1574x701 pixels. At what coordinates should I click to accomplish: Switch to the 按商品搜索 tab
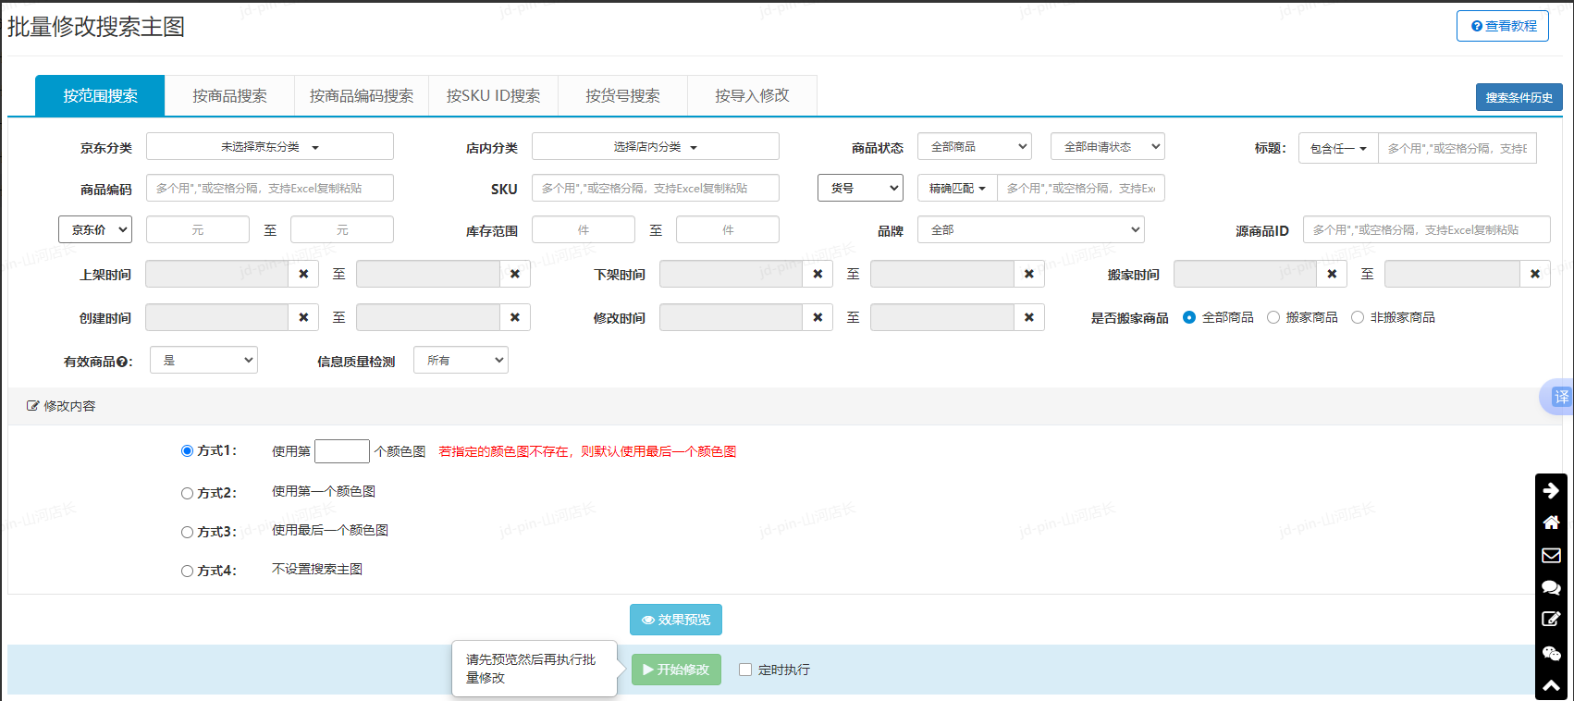coord(229,96)
